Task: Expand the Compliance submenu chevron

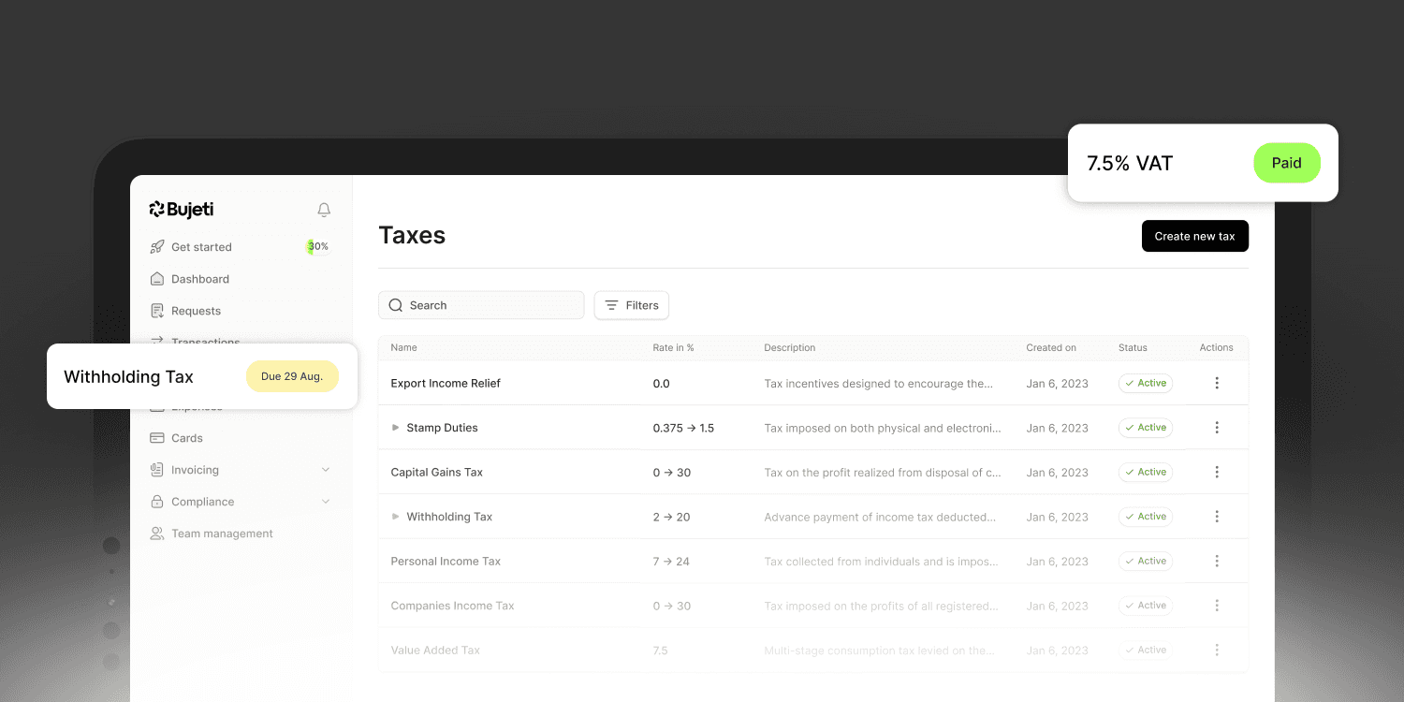Action: tap(326, 502)
